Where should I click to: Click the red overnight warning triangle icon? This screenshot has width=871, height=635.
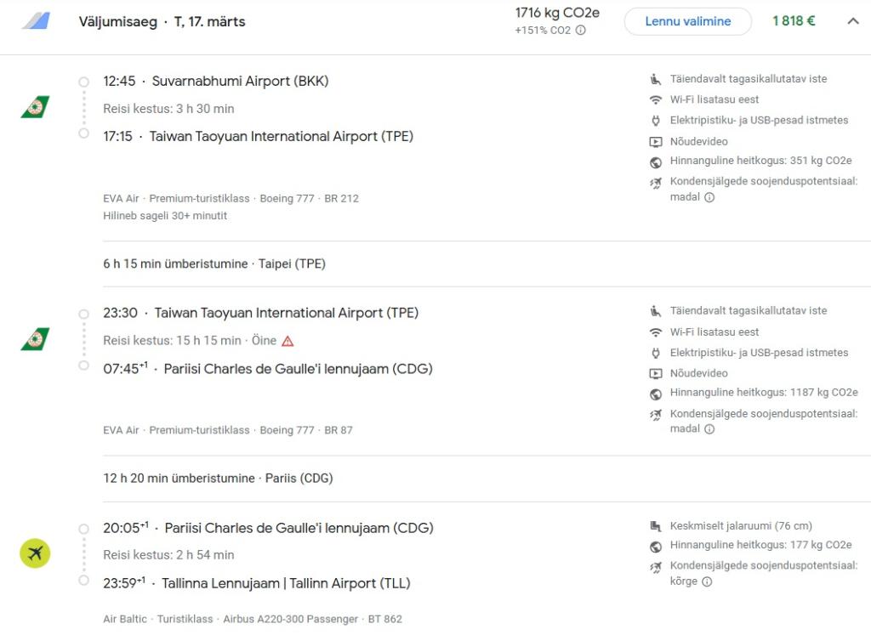287,341
